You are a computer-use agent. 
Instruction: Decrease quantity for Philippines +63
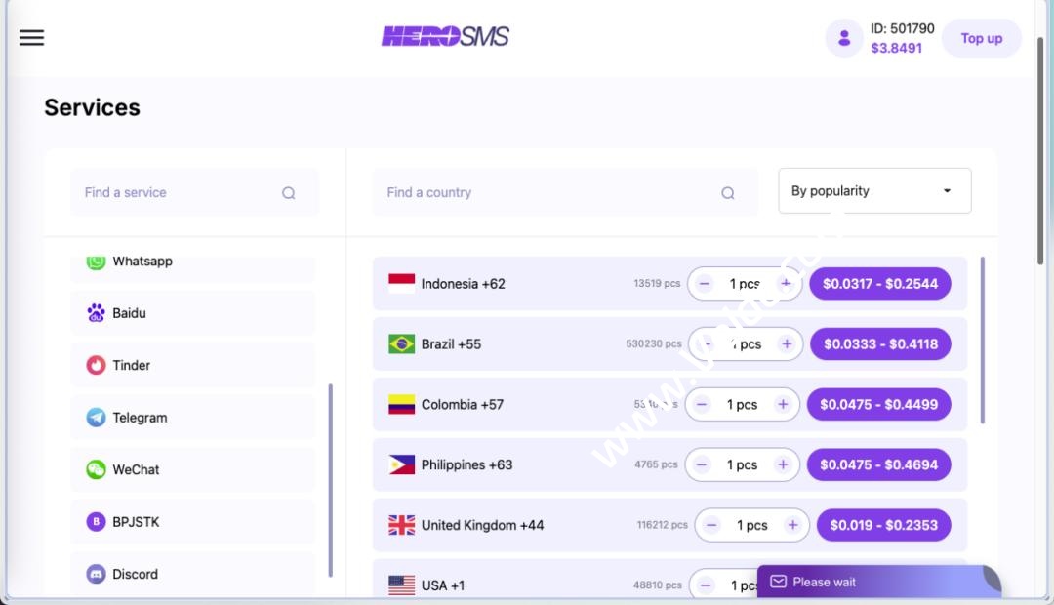(702, 464)
